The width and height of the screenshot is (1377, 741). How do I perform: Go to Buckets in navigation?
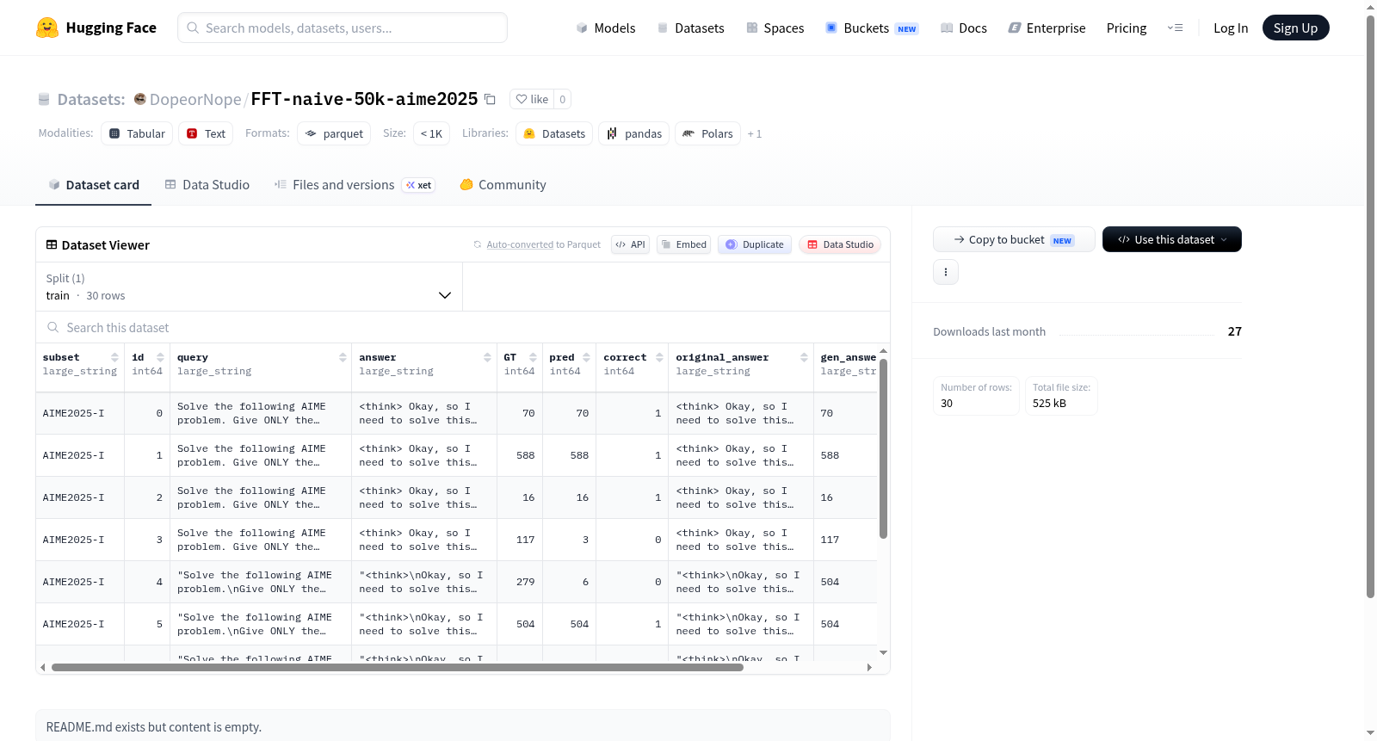tap(872, 28)
